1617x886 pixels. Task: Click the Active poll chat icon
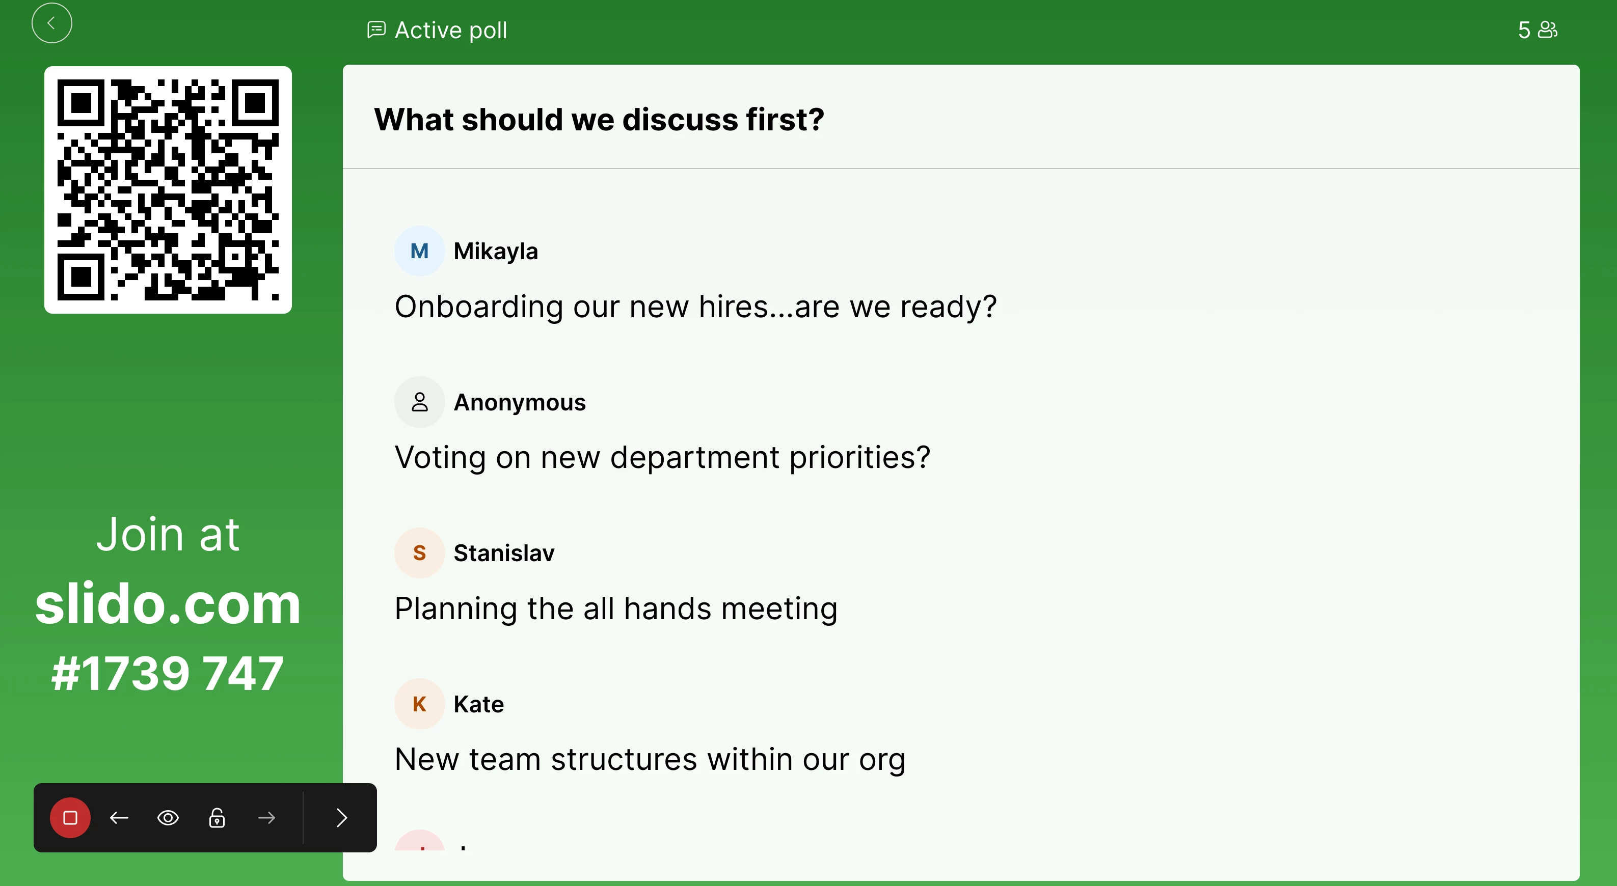pyautogui.click(x=376, y=30)
